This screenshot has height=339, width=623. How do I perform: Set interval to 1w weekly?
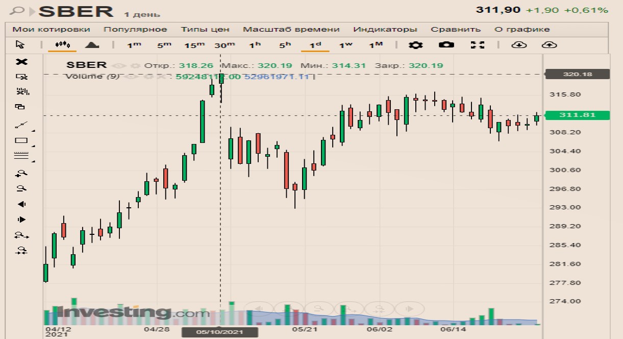pyautogui.click(x=345, y=45)
